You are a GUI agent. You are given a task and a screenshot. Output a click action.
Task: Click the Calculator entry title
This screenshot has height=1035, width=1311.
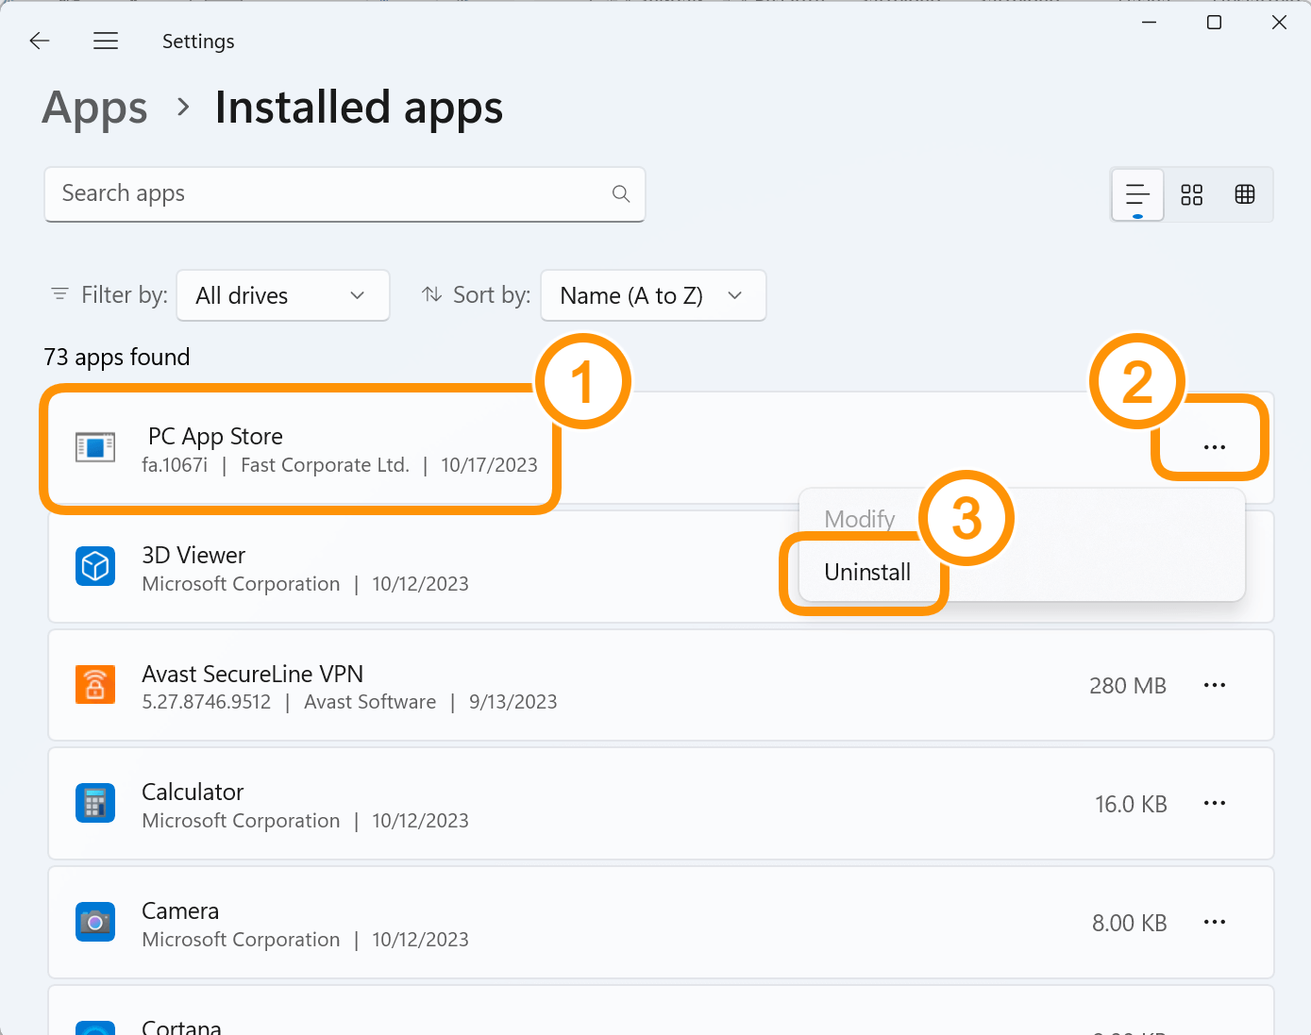click(x=193, y=792)
